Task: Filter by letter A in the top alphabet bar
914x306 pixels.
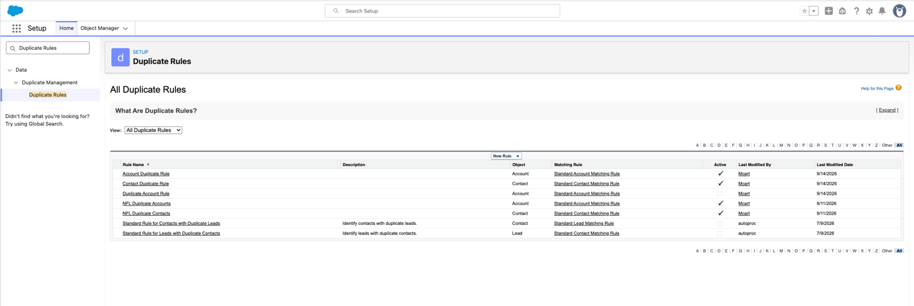Action: click(697, 146)
